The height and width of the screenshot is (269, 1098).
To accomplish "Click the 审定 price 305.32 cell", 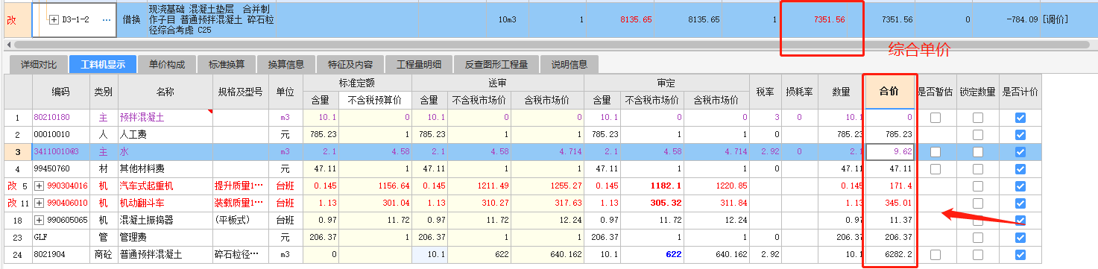I will point(651,203).
